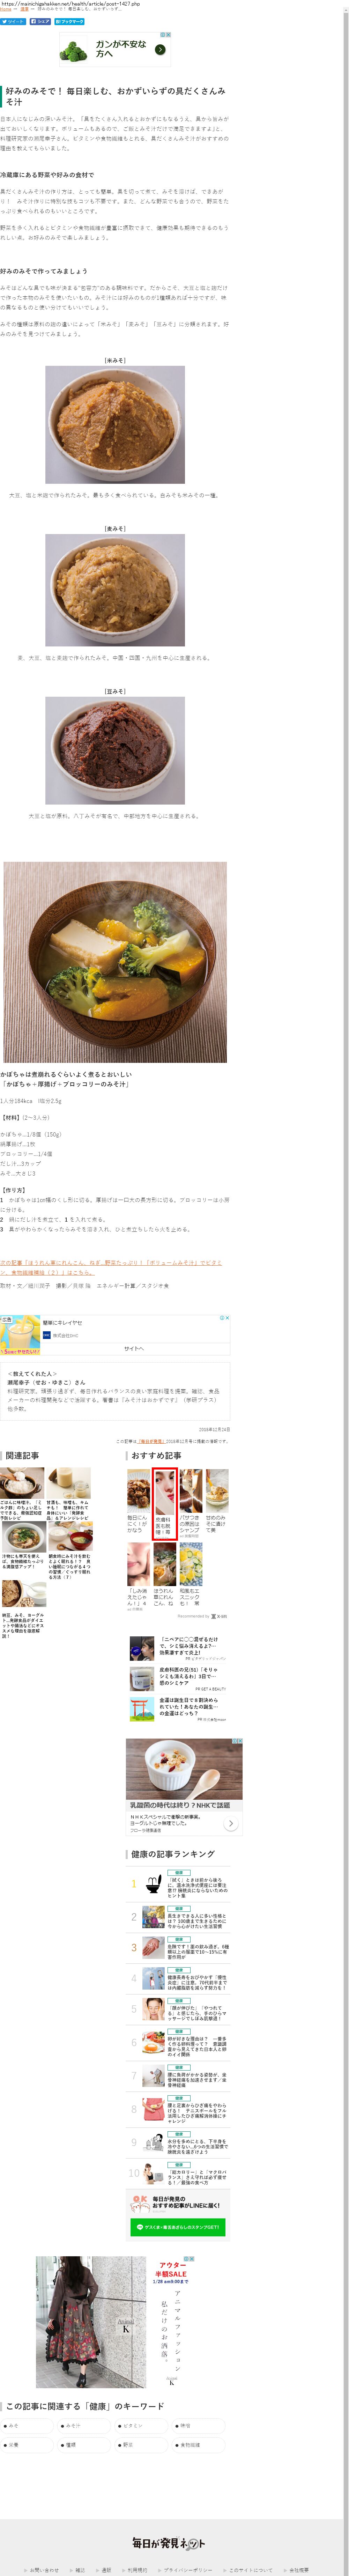Click the green arrow on the ガンが不安な方へ ad
Screen dimensions: 349x2576
[160, 49]
